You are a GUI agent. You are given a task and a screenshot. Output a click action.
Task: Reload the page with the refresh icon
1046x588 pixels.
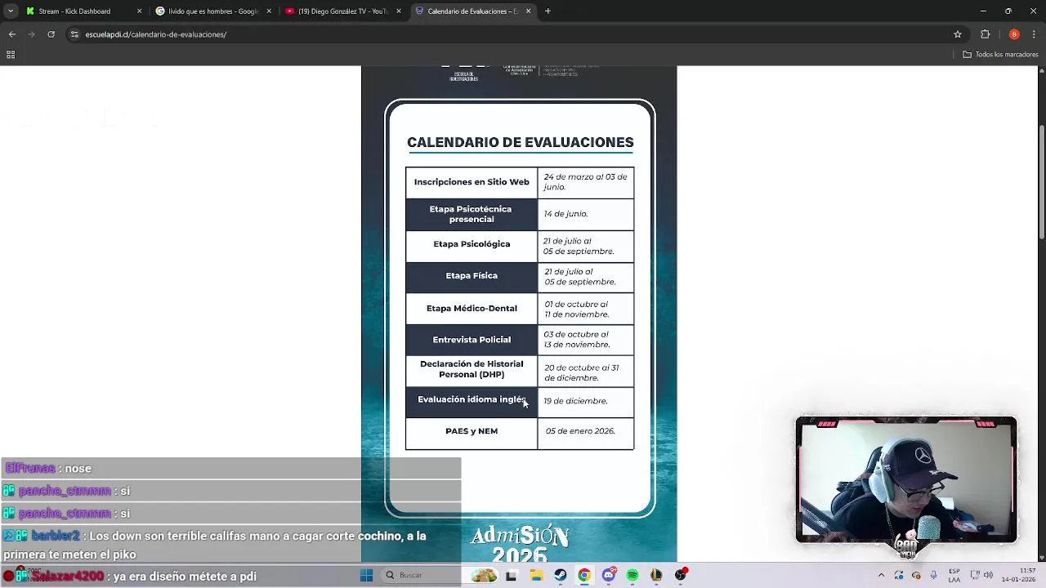click(x=51, y=34)
